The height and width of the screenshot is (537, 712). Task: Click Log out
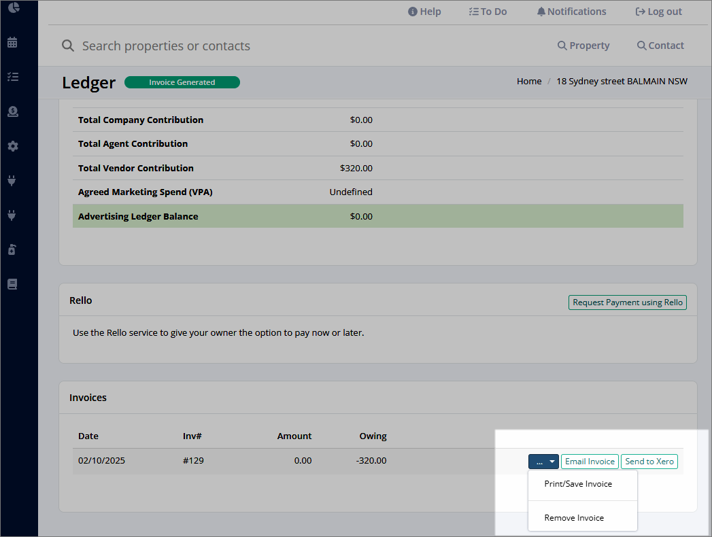point(658,12)
